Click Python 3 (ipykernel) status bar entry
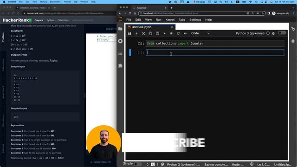 tap(184, 165)
